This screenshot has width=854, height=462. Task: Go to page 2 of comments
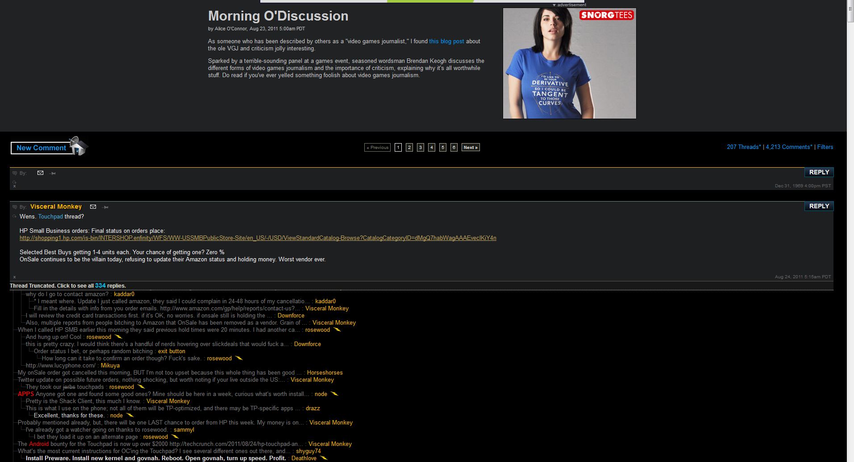pyautogui.click(x=409, y=147)
